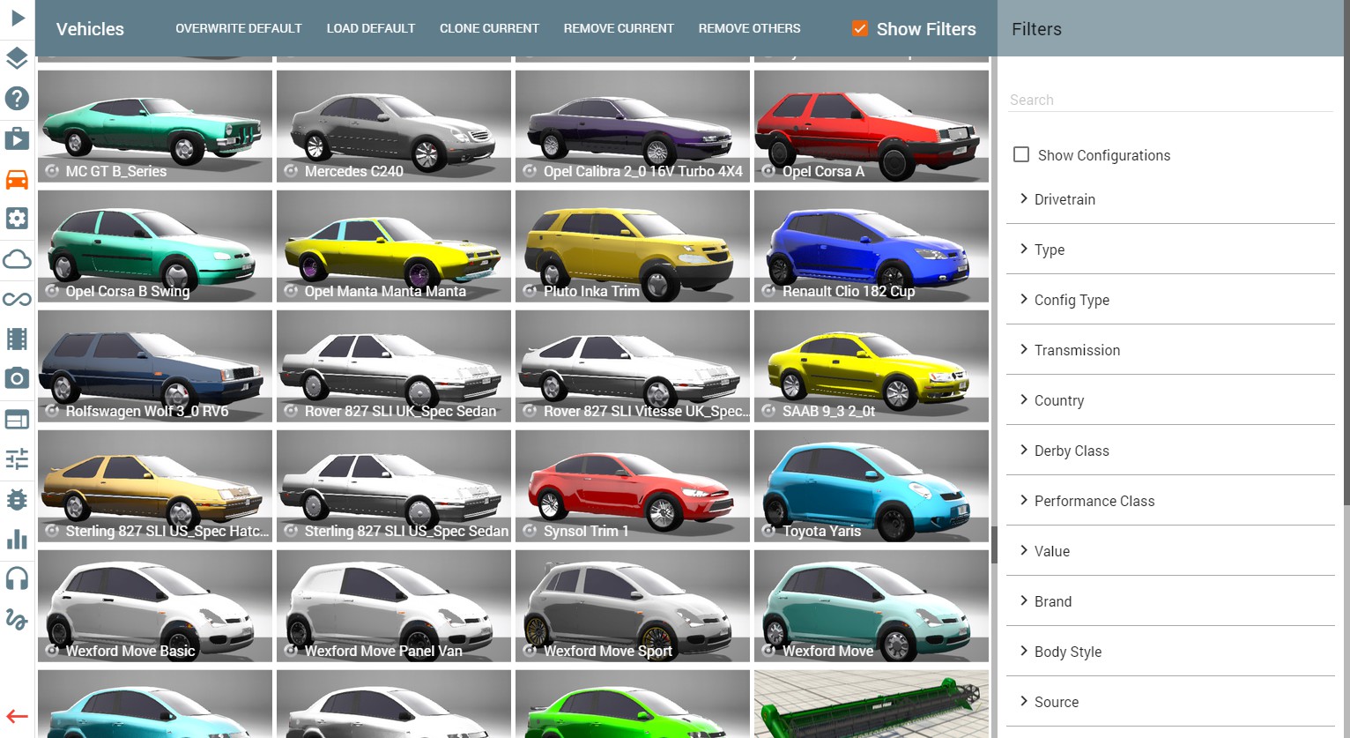Open the audio headphones icon

17,578
